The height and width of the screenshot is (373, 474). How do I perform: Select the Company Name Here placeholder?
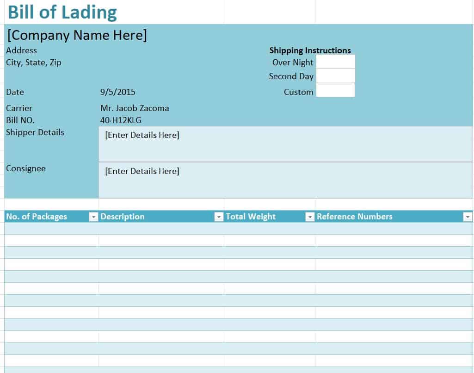(x=77, y=35)
